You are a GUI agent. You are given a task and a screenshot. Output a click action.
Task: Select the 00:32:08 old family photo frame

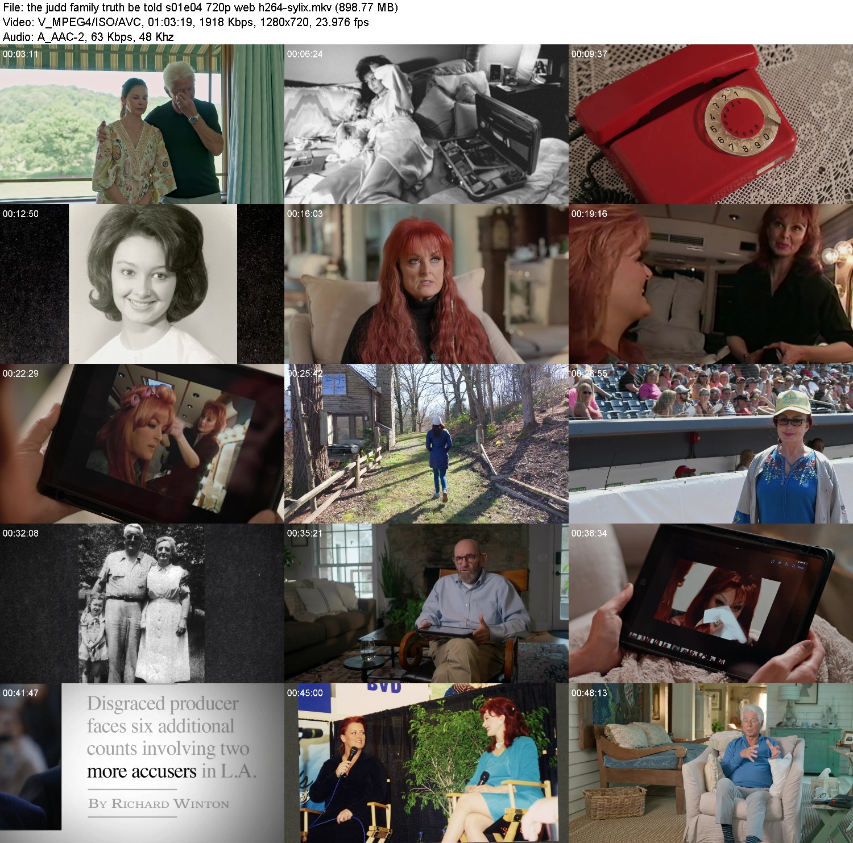pos(142,603)
